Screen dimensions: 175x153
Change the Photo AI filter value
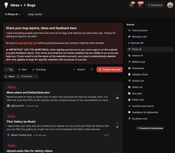coord(27,76)
